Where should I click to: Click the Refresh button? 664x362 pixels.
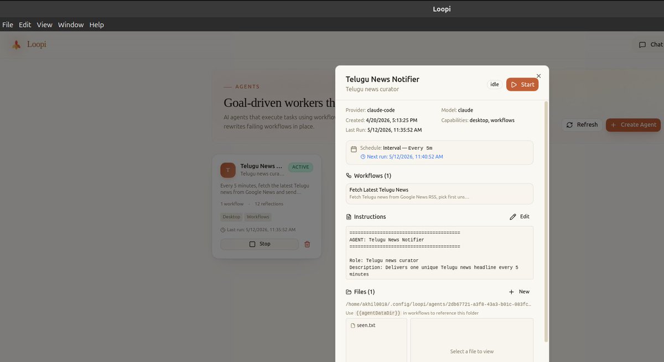coord(582,125)
